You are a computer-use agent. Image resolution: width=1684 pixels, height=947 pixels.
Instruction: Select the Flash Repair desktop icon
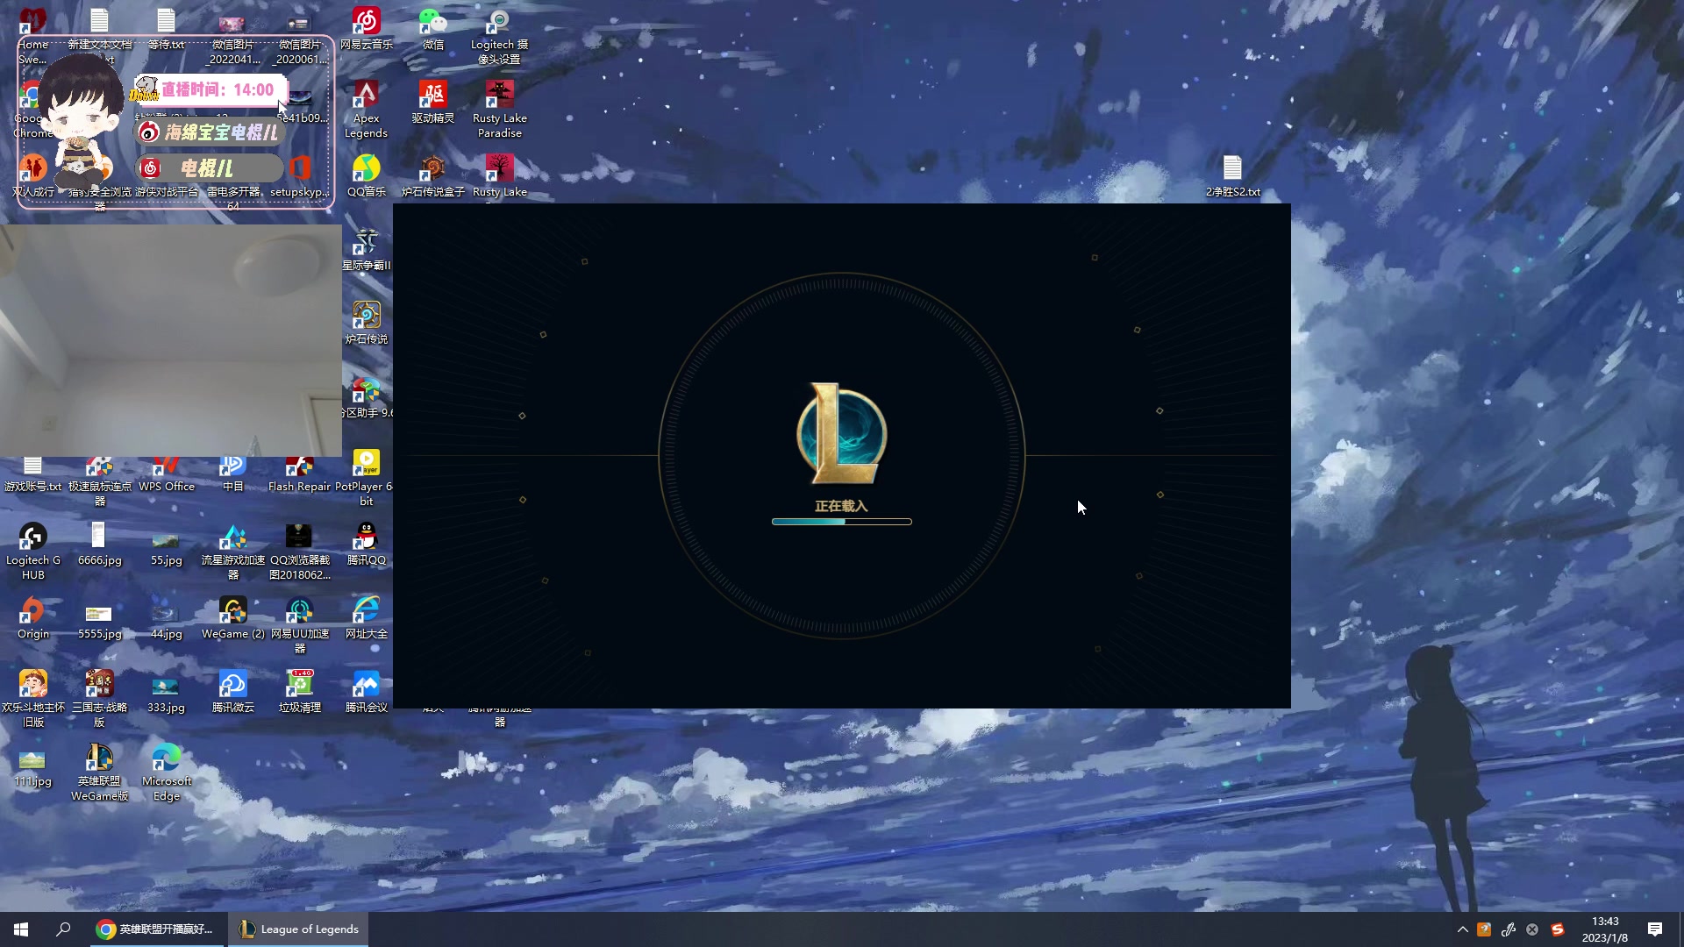point(300,474)
